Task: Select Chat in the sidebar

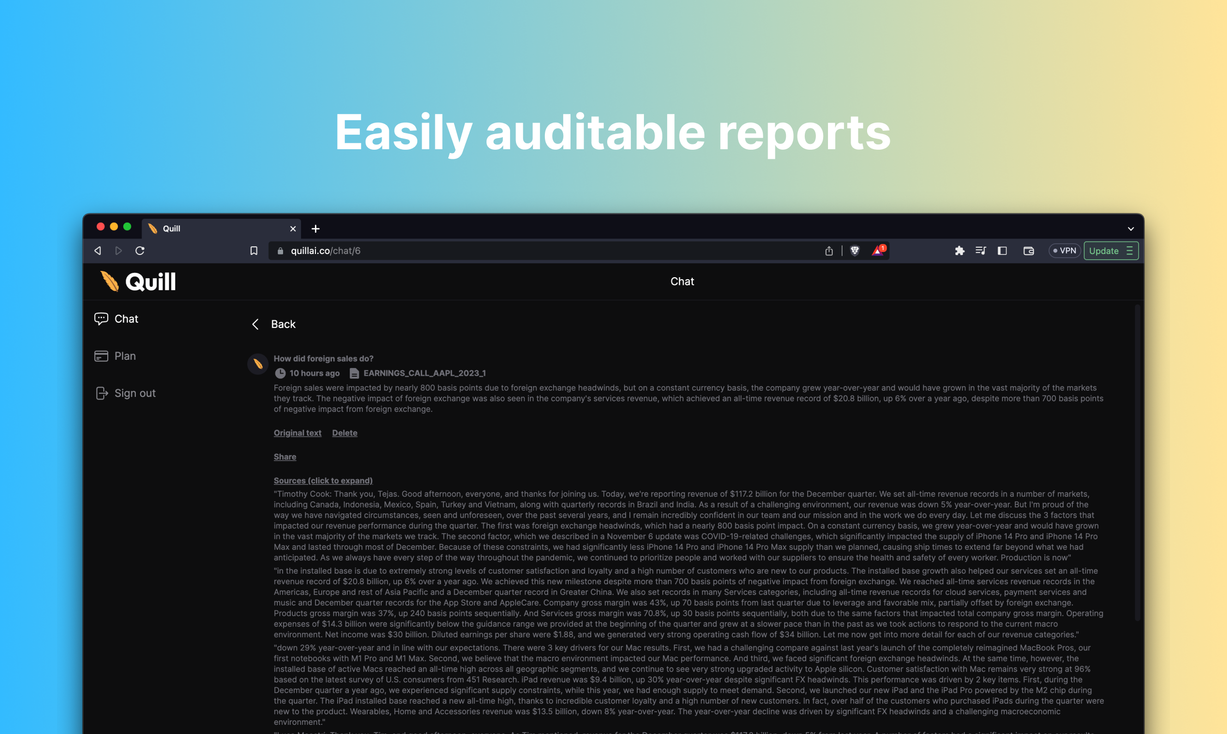Action: point(126,319)
